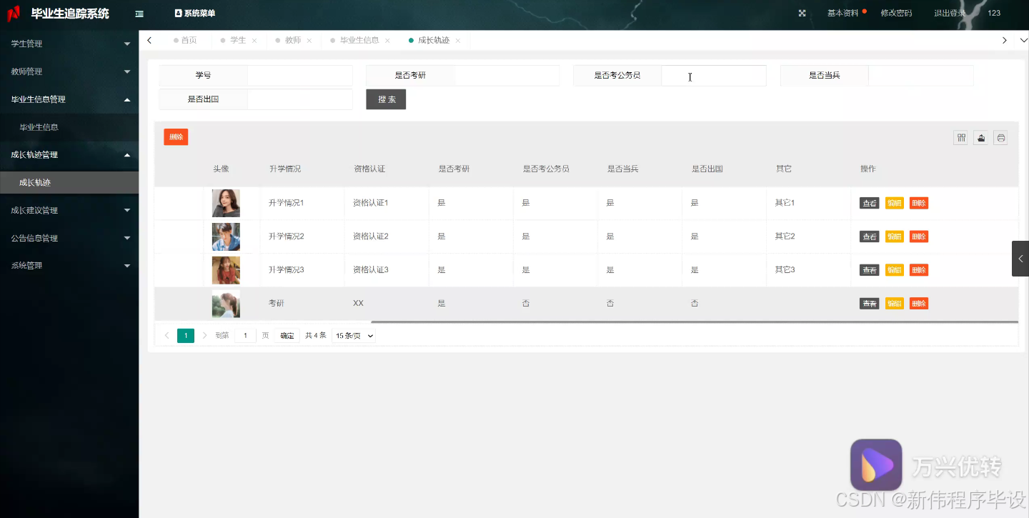Click the 确定 pagination button
Viewport: 1029px width, 518px height.
point(287,336)
